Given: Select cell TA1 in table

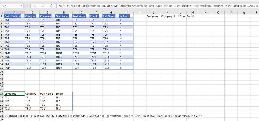Looking at the screenshot, I should click(x=14, y=20).
